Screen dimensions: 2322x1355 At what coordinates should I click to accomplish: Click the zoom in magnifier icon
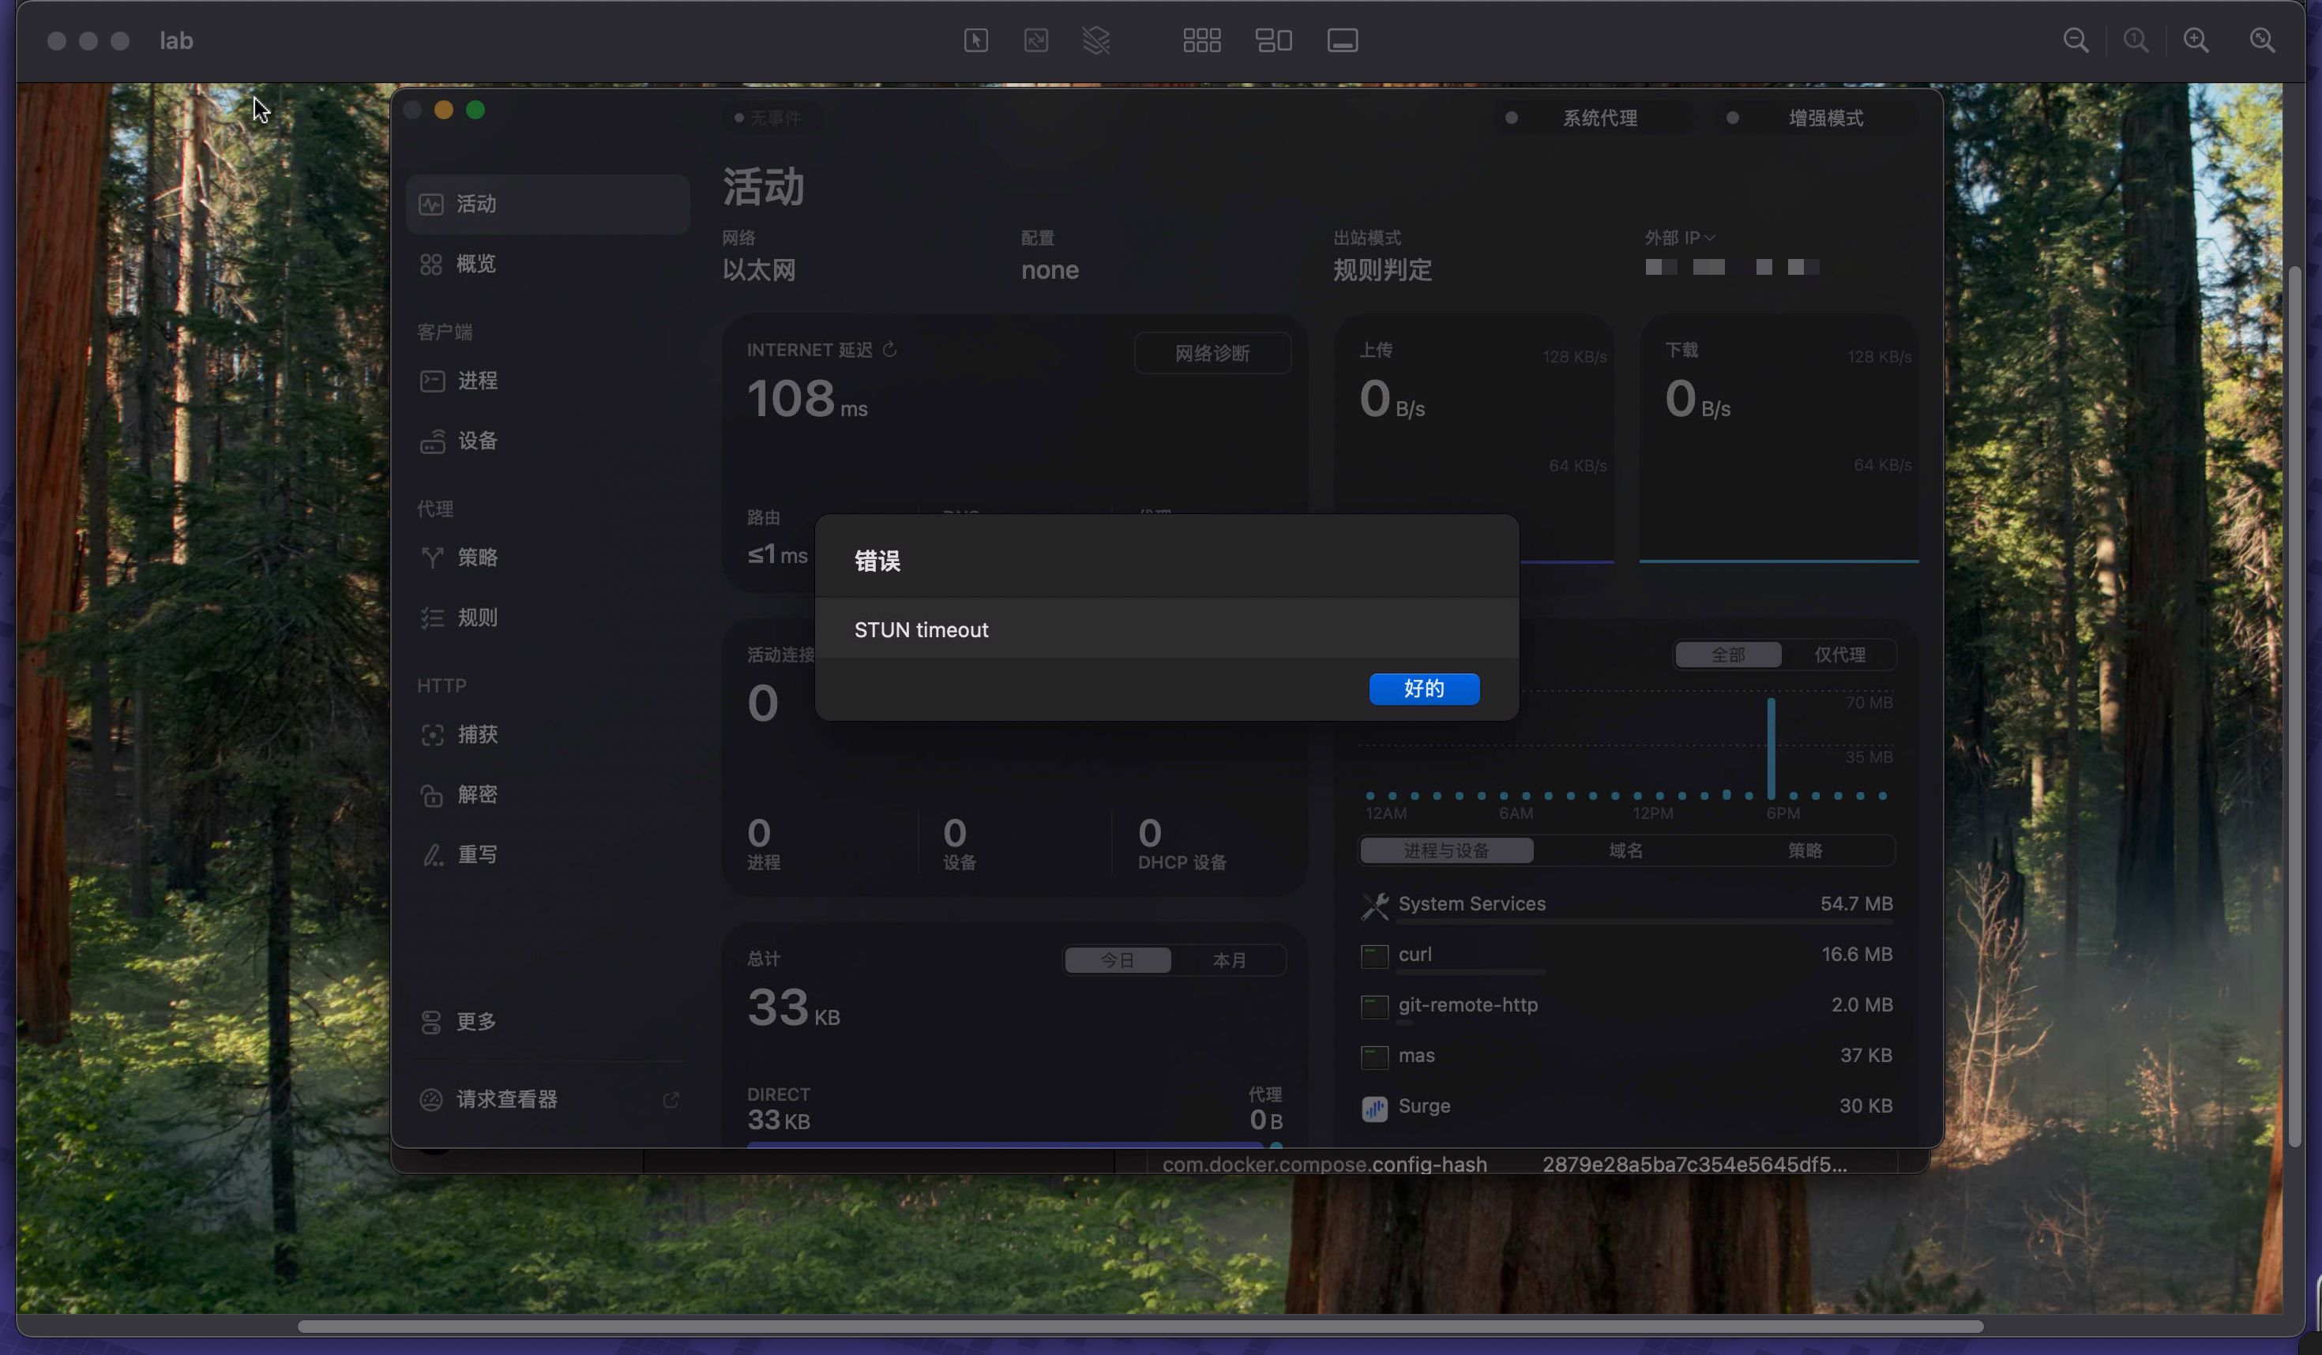(x=2196, y=40)
